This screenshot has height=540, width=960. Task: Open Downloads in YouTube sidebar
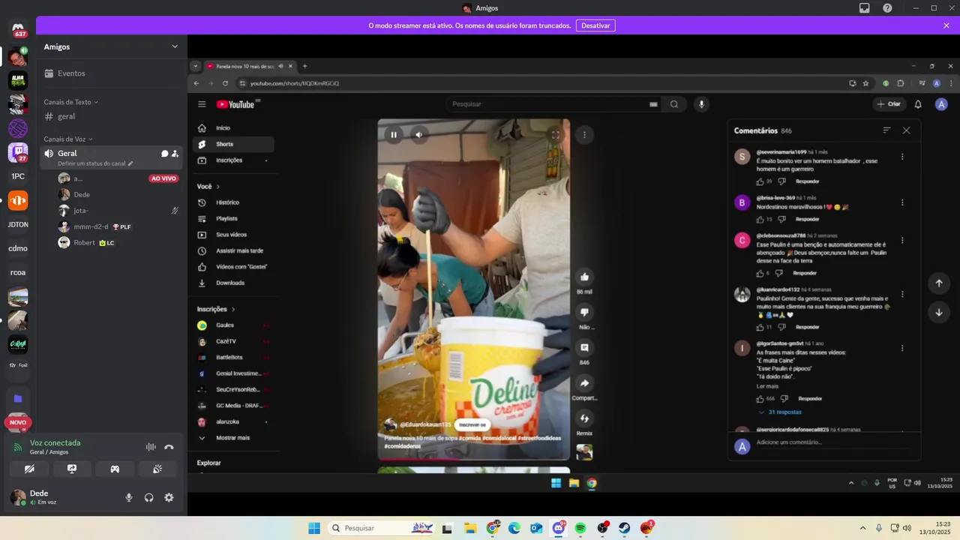pos(234,283)
